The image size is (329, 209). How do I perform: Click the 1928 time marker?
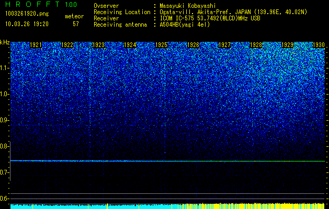[256, 44]
